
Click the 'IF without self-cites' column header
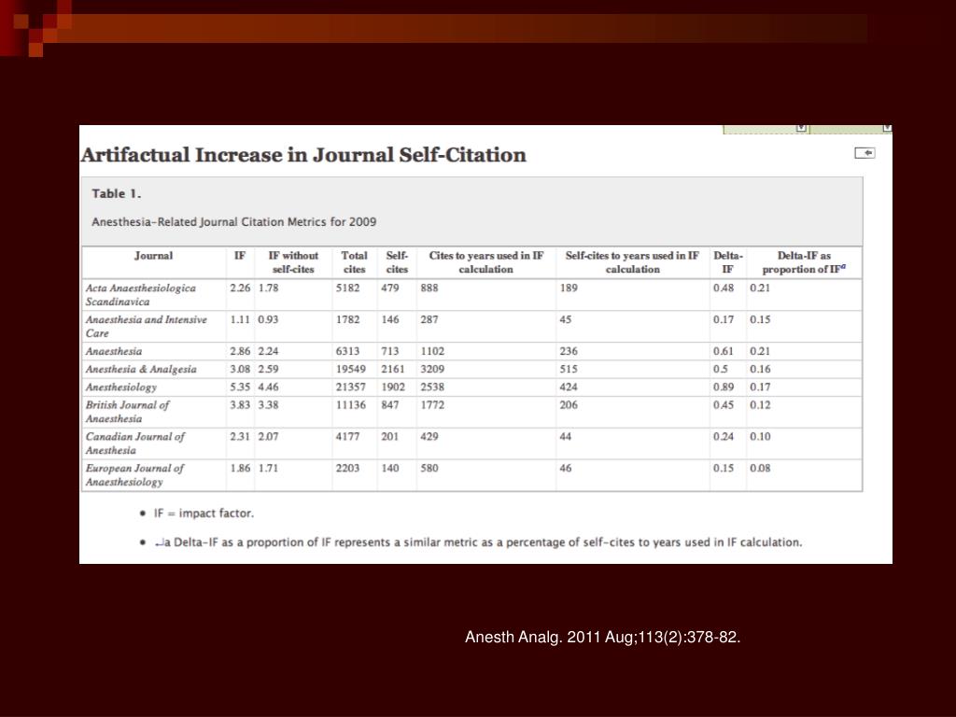tap(293, 262)
